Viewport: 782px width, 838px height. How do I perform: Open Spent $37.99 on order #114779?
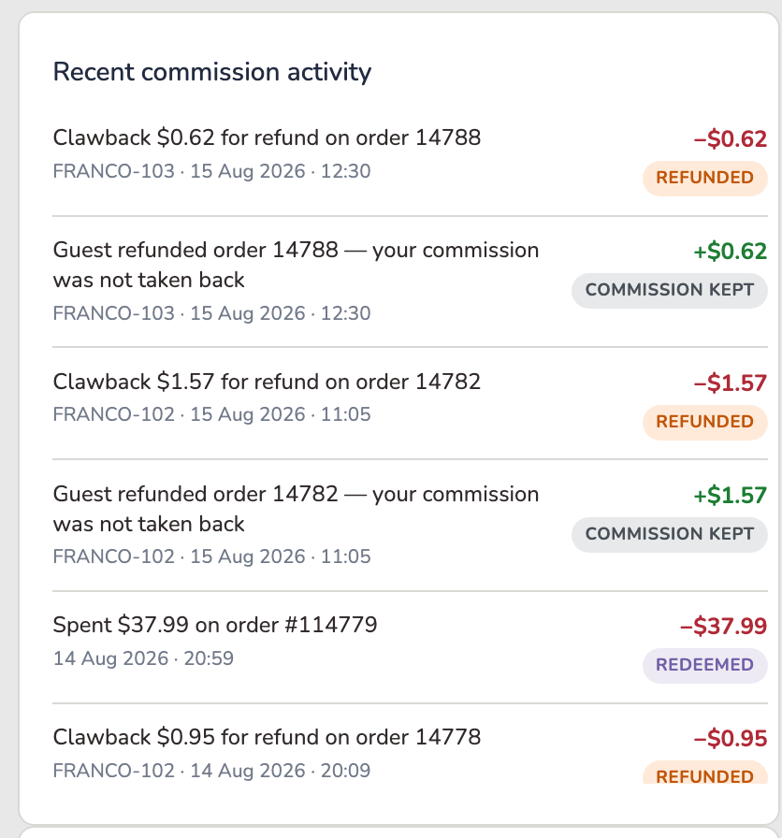[410, 647]
